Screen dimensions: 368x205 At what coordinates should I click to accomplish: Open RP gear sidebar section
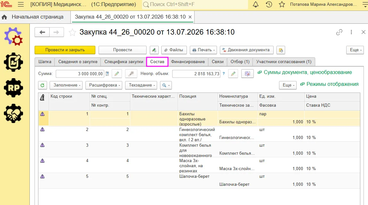click(13, 87)
